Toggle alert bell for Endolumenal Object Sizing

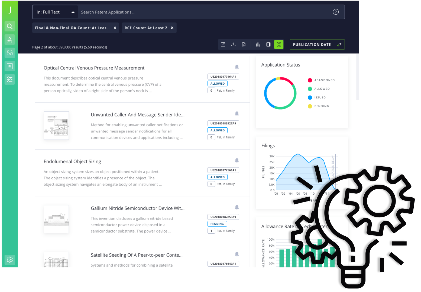[237, 160]
